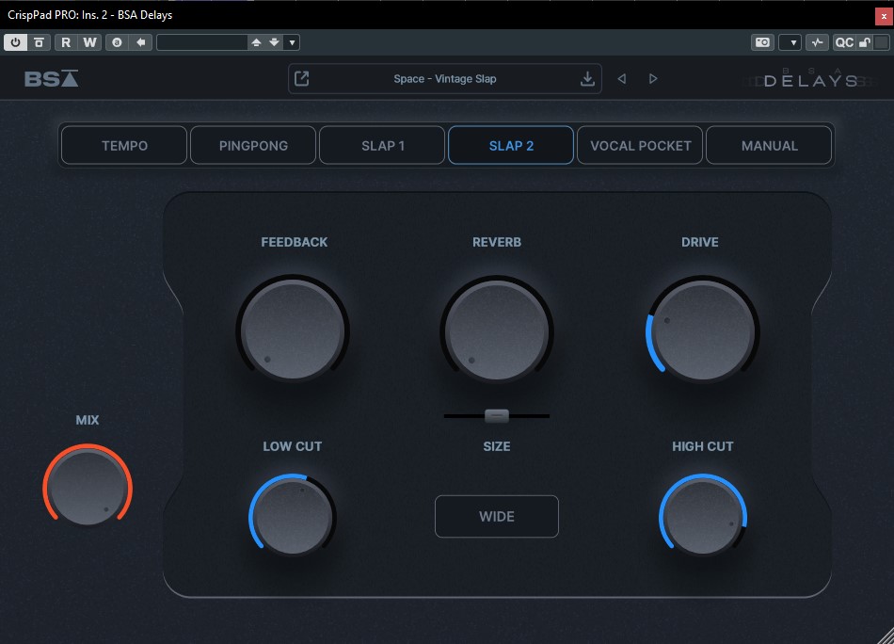Image resolution: width=894 pixels, height=644 pixels.
Task: Load next program with down arrow
Action: click(274, 42)
